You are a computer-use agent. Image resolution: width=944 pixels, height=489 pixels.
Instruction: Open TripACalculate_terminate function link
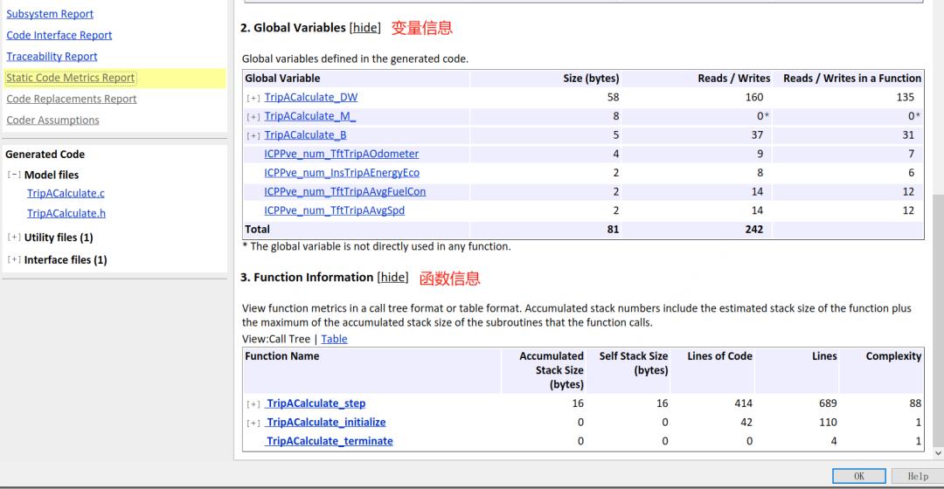[330, 441]
